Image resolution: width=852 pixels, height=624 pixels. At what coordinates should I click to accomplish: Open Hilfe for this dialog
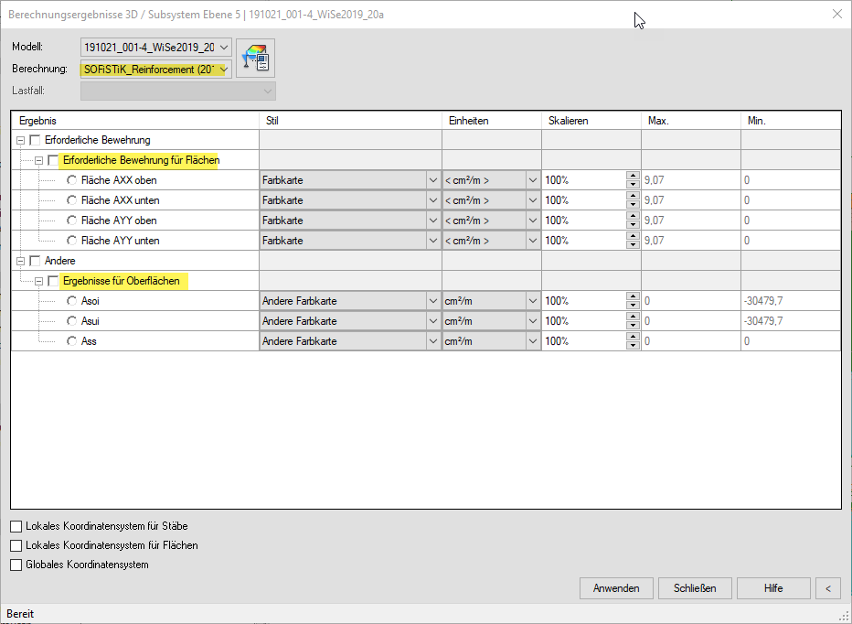pyautogui.click(x=773, y=587)
